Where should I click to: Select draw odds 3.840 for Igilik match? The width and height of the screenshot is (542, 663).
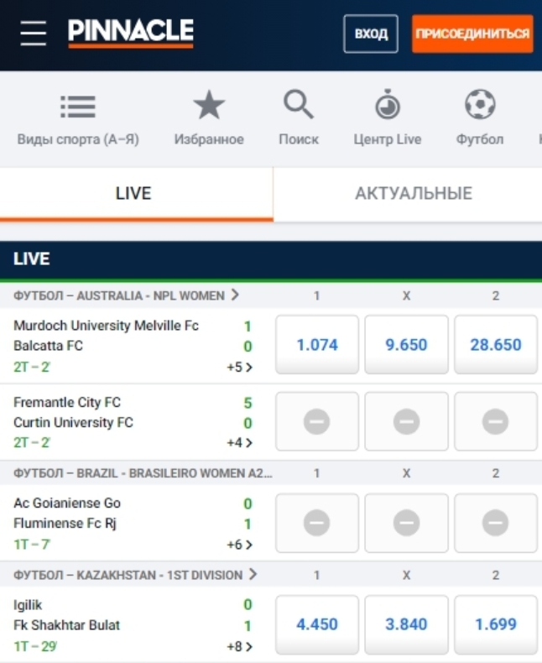point(406,624)
